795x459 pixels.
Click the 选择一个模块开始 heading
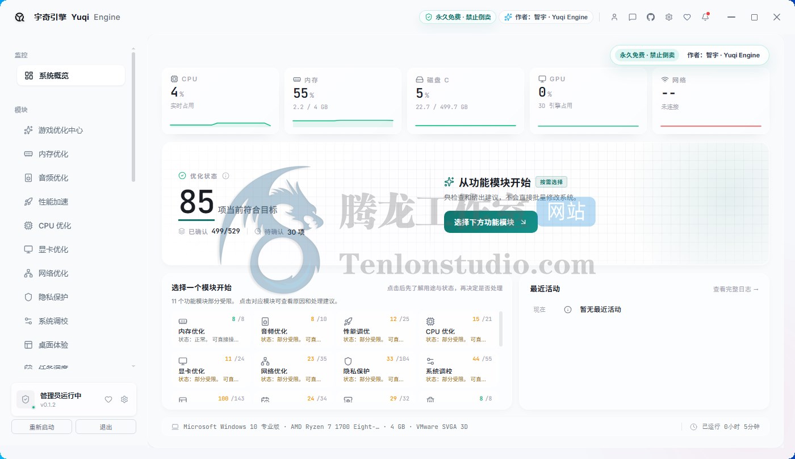click(202, 288)
